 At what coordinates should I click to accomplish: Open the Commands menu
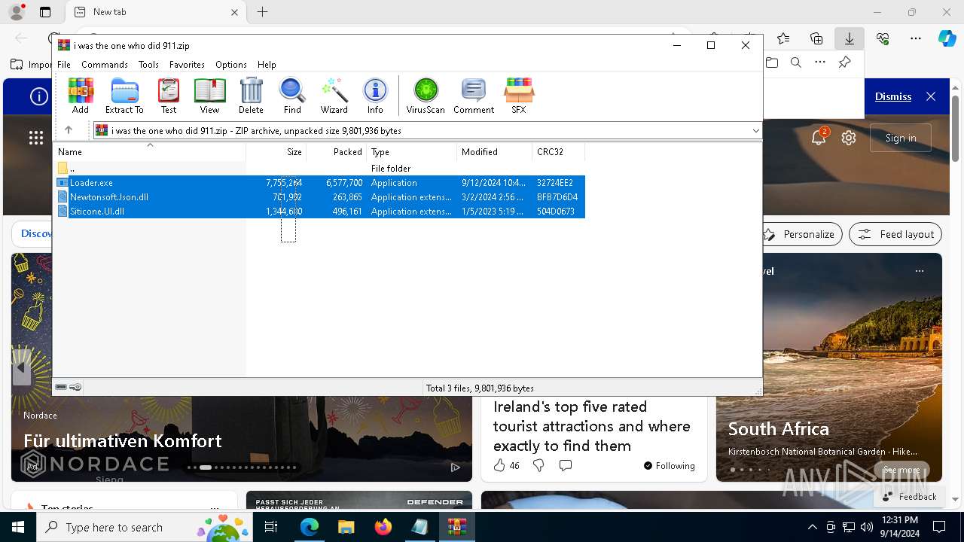click(x=105, y=65)
